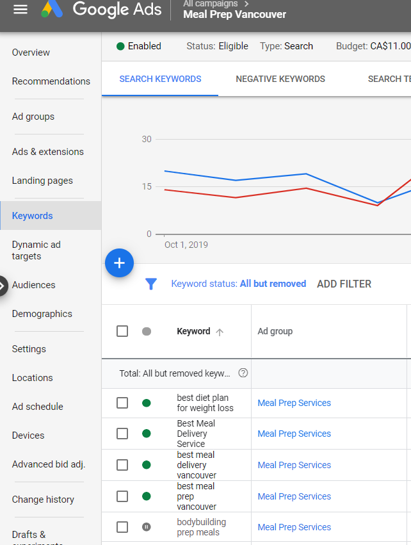Click ADD FILTER button

tap(344, 284)
